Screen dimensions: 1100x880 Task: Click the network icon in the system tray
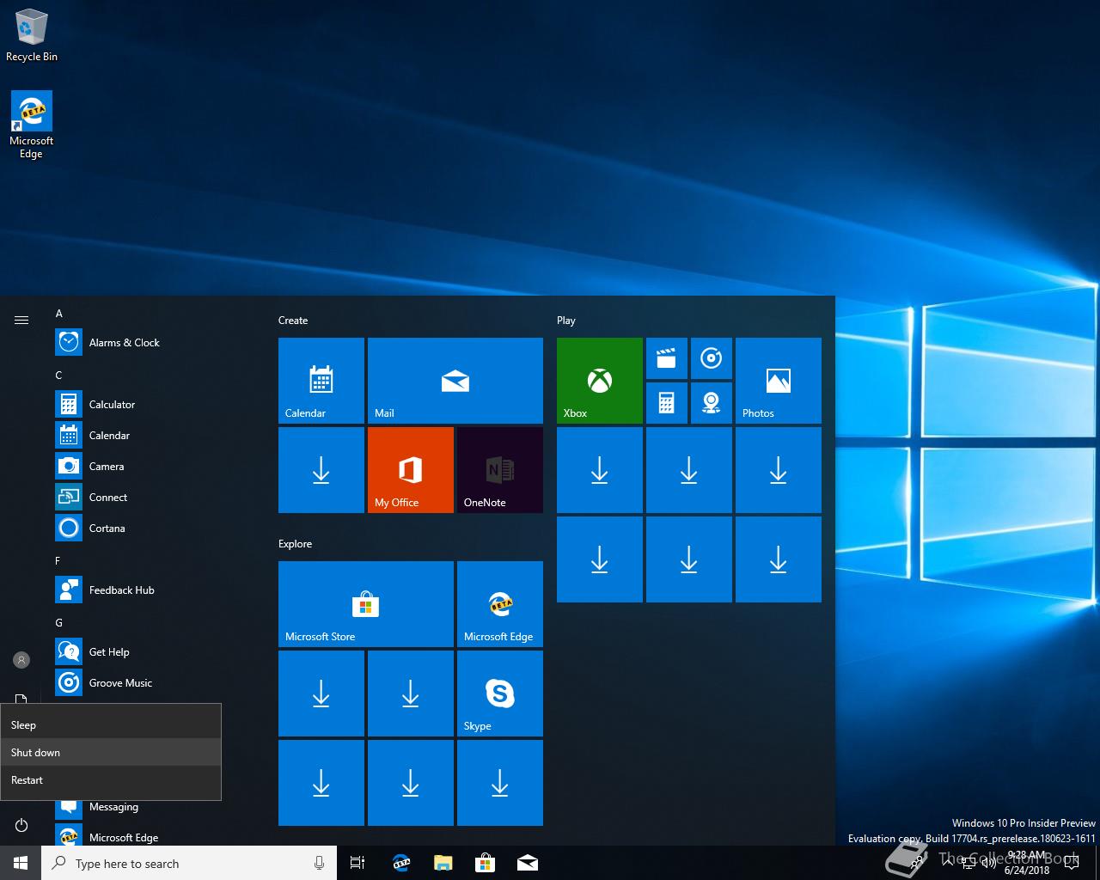969,863
